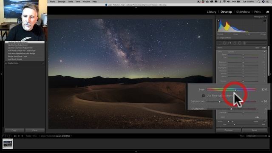Switch to the Print module
Image resolution: width=272 pixels, height=153 pixels.
[x=257, y=11]
